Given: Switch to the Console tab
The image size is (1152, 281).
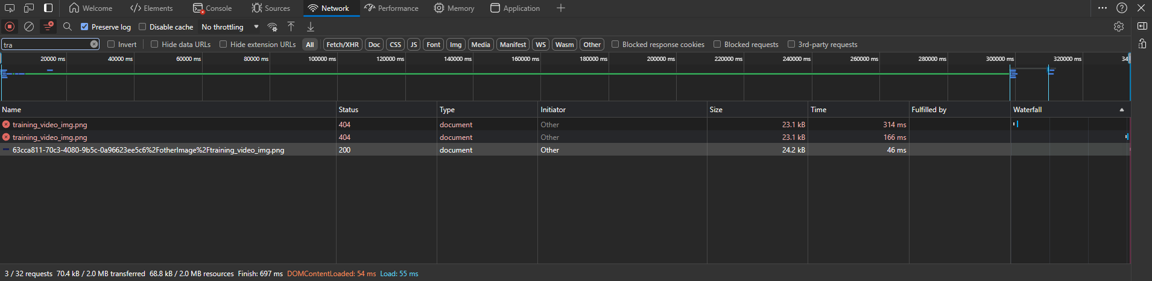Looking at the screenshot, I should [212, 8].
